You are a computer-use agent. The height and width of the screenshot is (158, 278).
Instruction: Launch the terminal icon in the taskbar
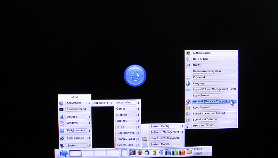(132, 152)
